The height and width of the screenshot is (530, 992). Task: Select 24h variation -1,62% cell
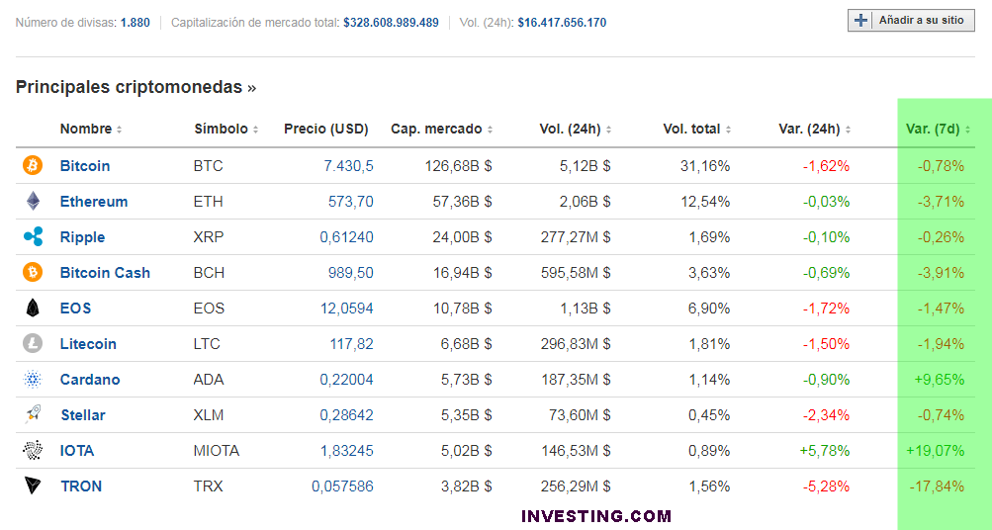click(x=826, y=166)
